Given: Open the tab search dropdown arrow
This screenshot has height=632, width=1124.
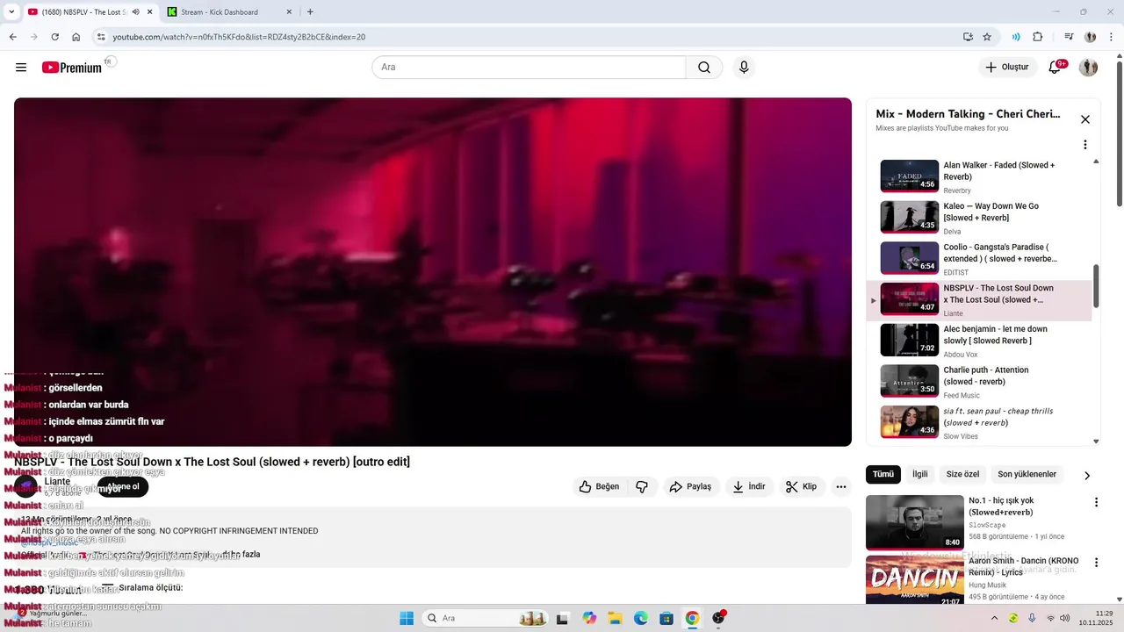Looking at the screenshot, I should 11,12.
